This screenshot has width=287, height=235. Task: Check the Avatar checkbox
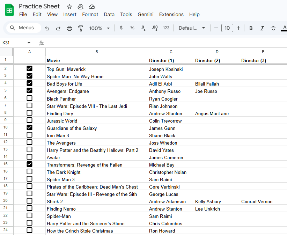coord(29,157)
